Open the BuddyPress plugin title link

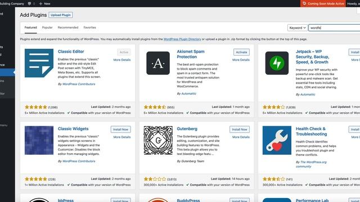[x=188, y=200]
